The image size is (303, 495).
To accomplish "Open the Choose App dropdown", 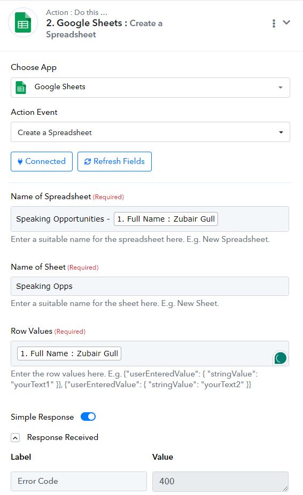I will (150, 88).
